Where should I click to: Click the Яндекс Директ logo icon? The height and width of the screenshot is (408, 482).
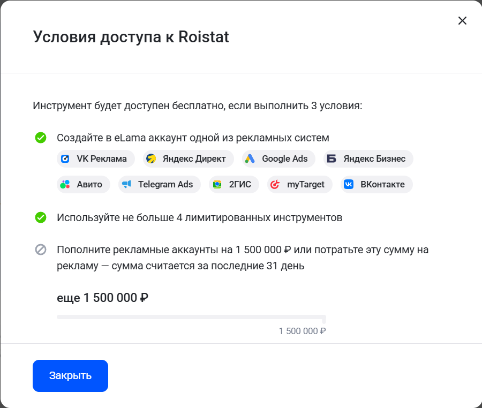tap(150, 158)
